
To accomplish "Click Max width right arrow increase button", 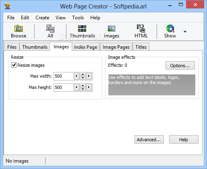I will tap(89, 76).
